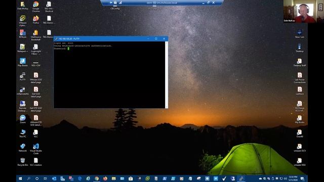Launch Zoom from the desktop icon
Screen dimensions: 324x182
[23, 119]
